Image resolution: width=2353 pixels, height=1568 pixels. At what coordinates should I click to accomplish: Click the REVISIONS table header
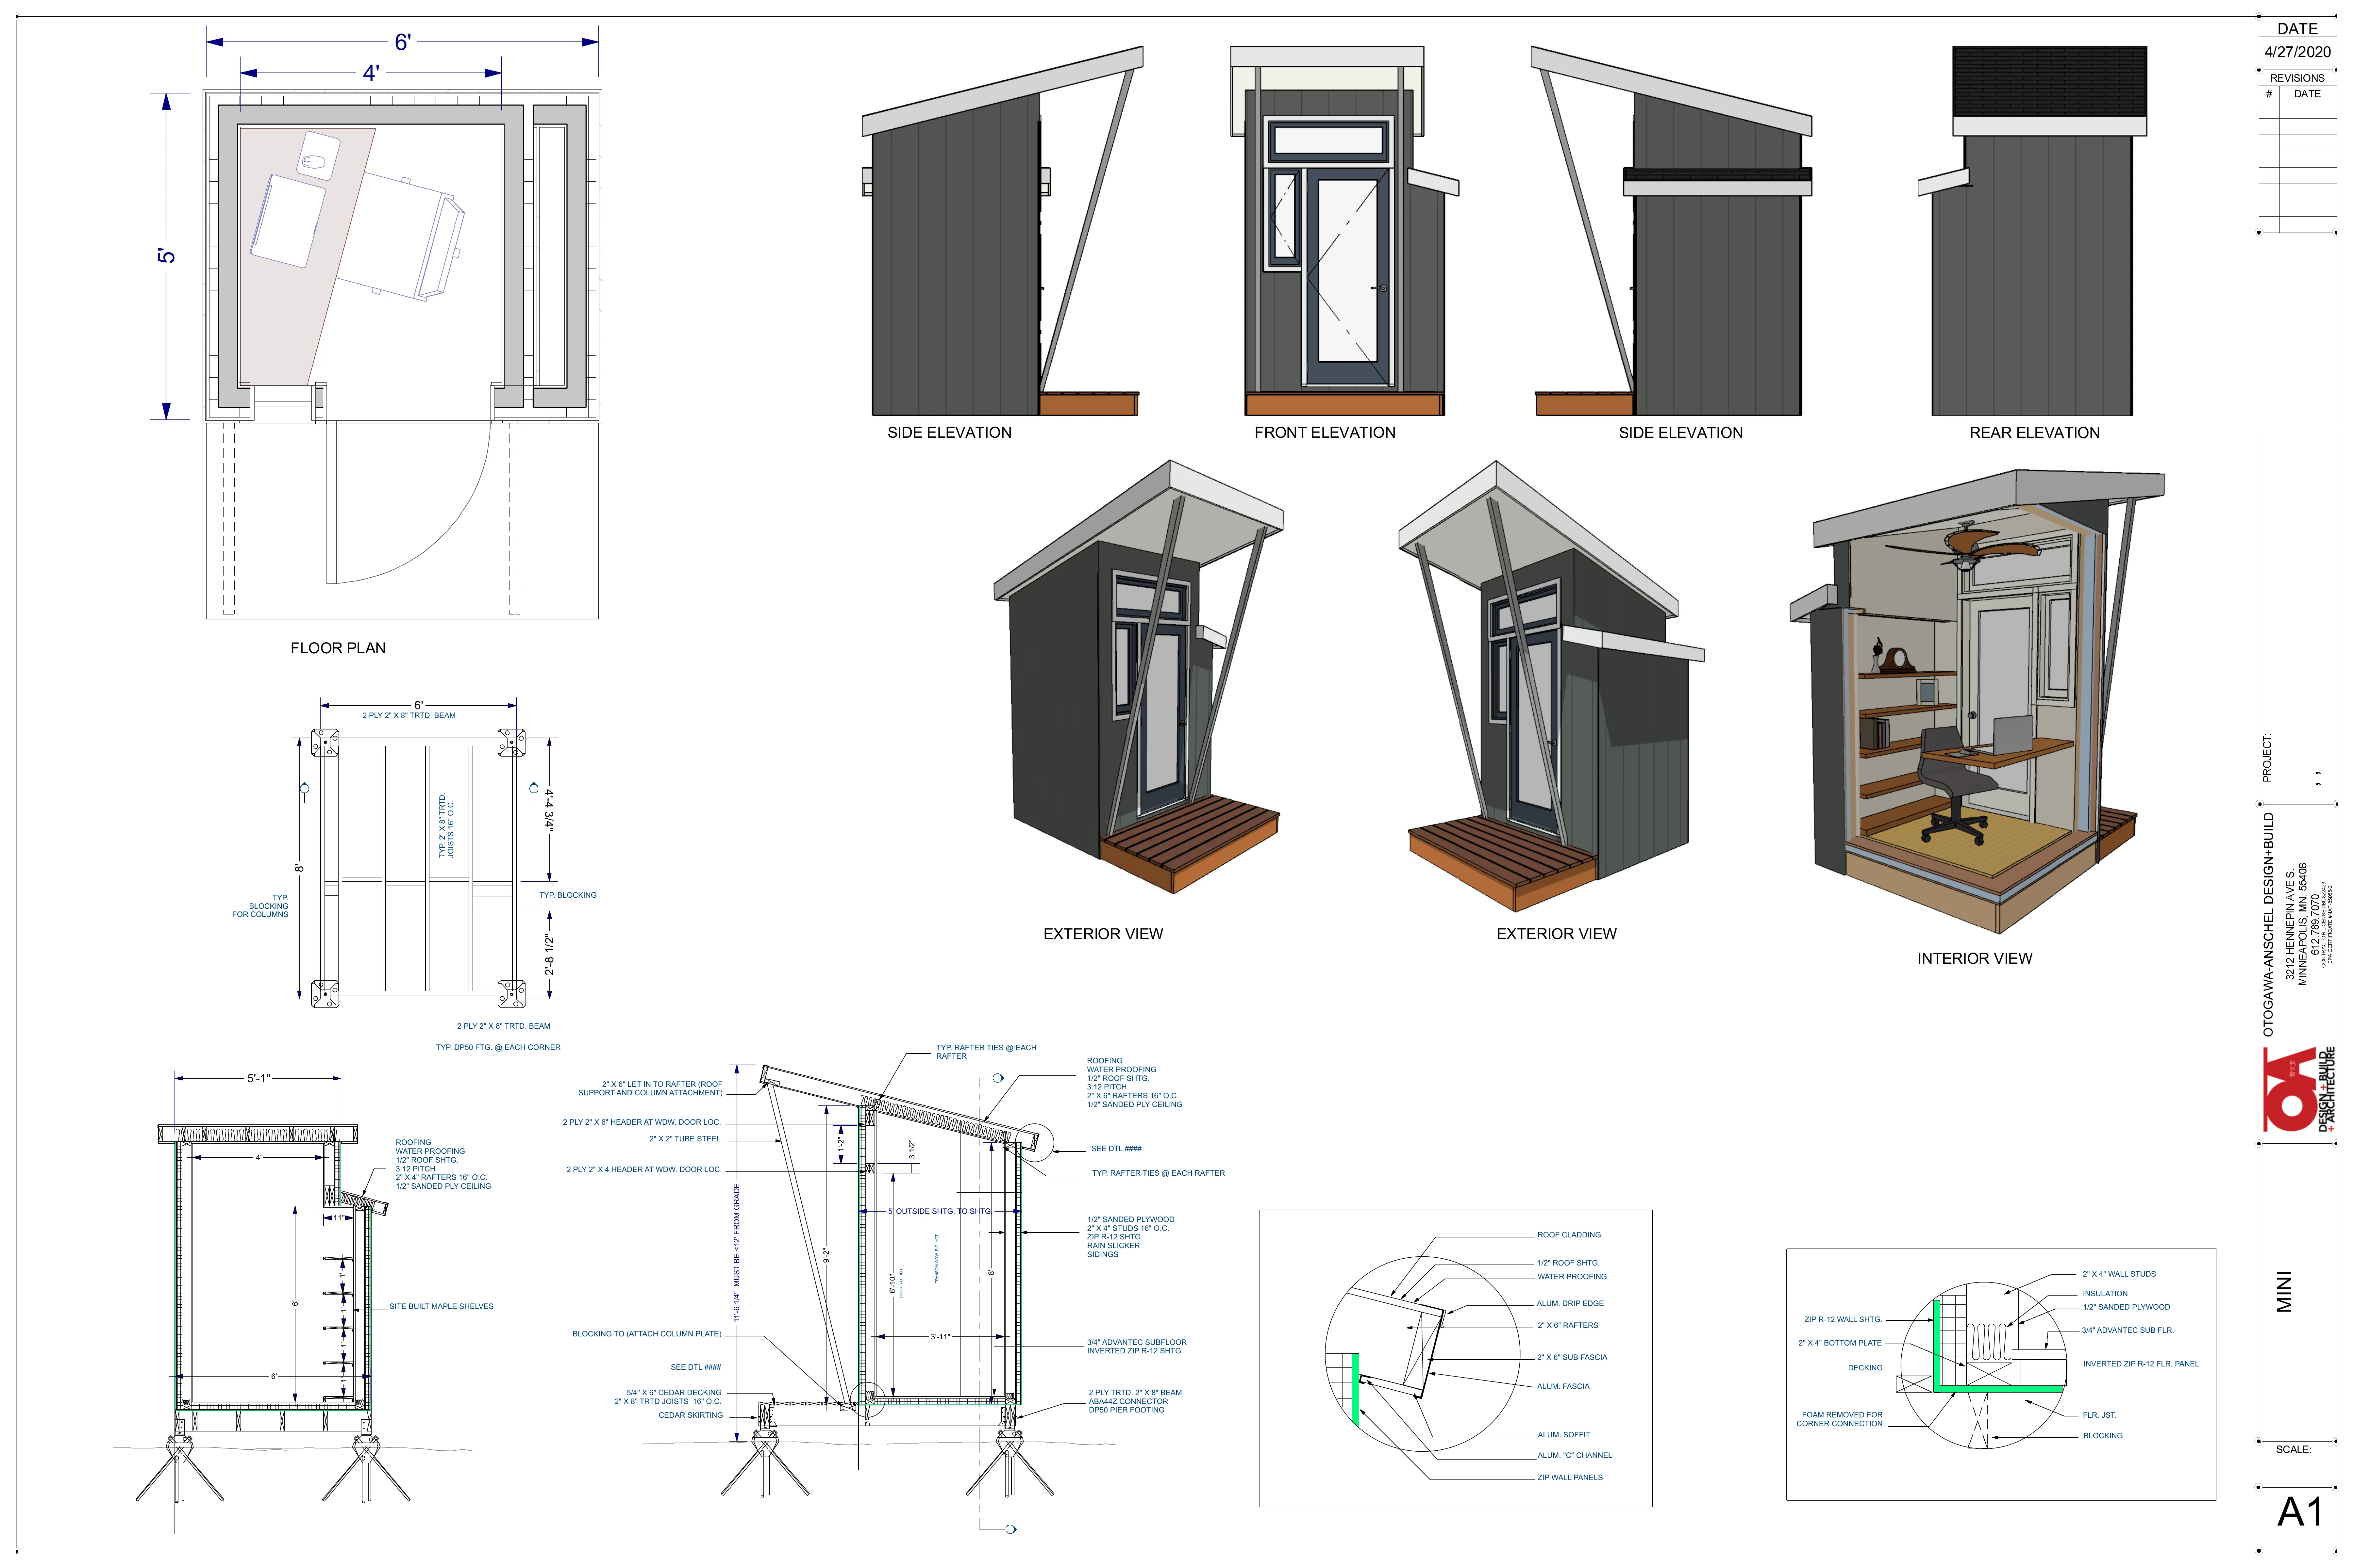(2297, 78)
